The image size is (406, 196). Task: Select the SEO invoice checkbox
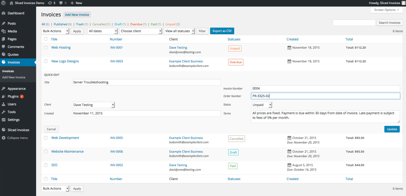pos(46,165)
